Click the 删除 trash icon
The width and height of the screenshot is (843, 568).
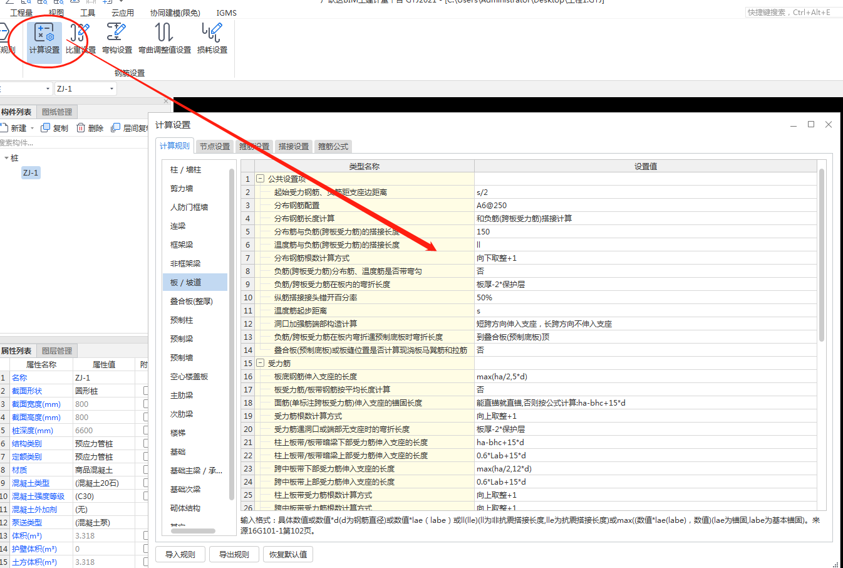[x=81, y=128]
